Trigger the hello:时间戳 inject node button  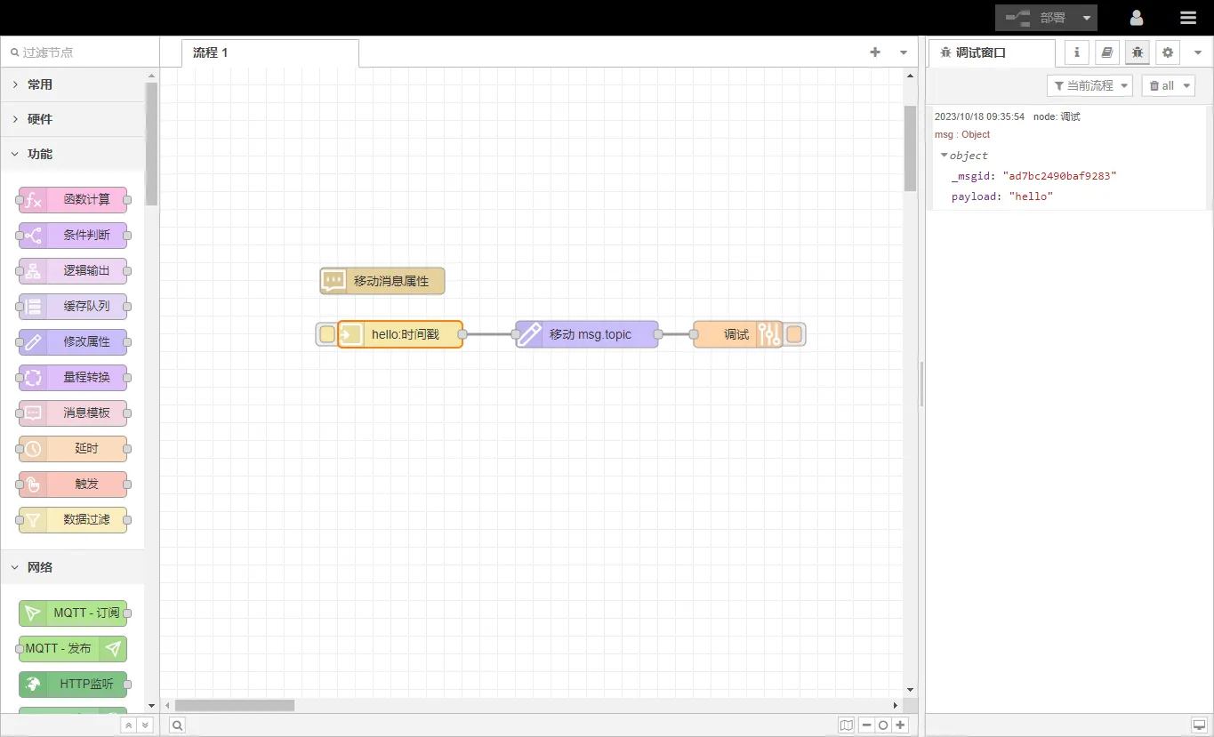(327, 334)
